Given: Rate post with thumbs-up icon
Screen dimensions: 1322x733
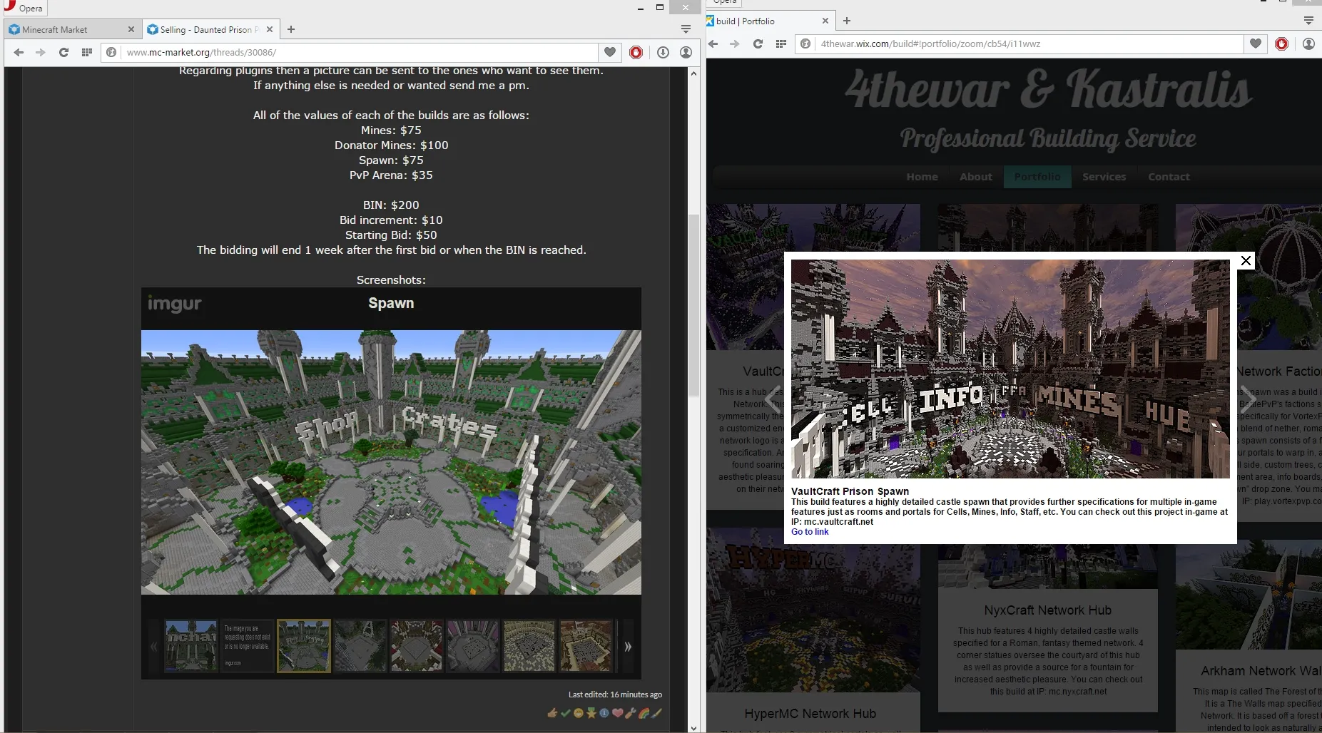Looking at the screenshot, I should (551, 713).
